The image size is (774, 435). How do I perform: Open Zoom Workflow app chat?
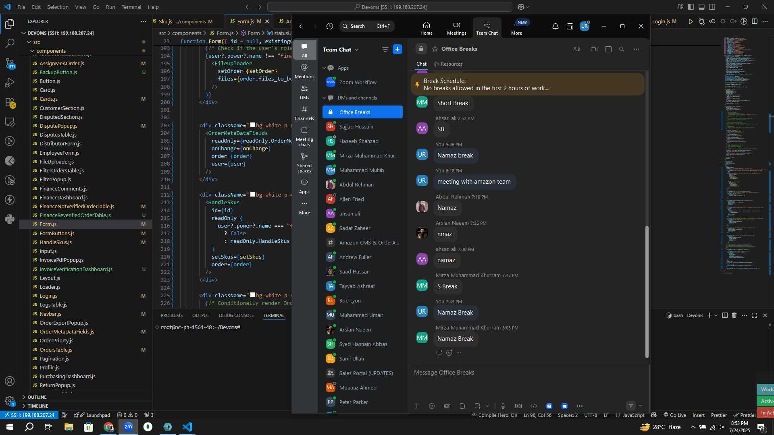point(362,82)
